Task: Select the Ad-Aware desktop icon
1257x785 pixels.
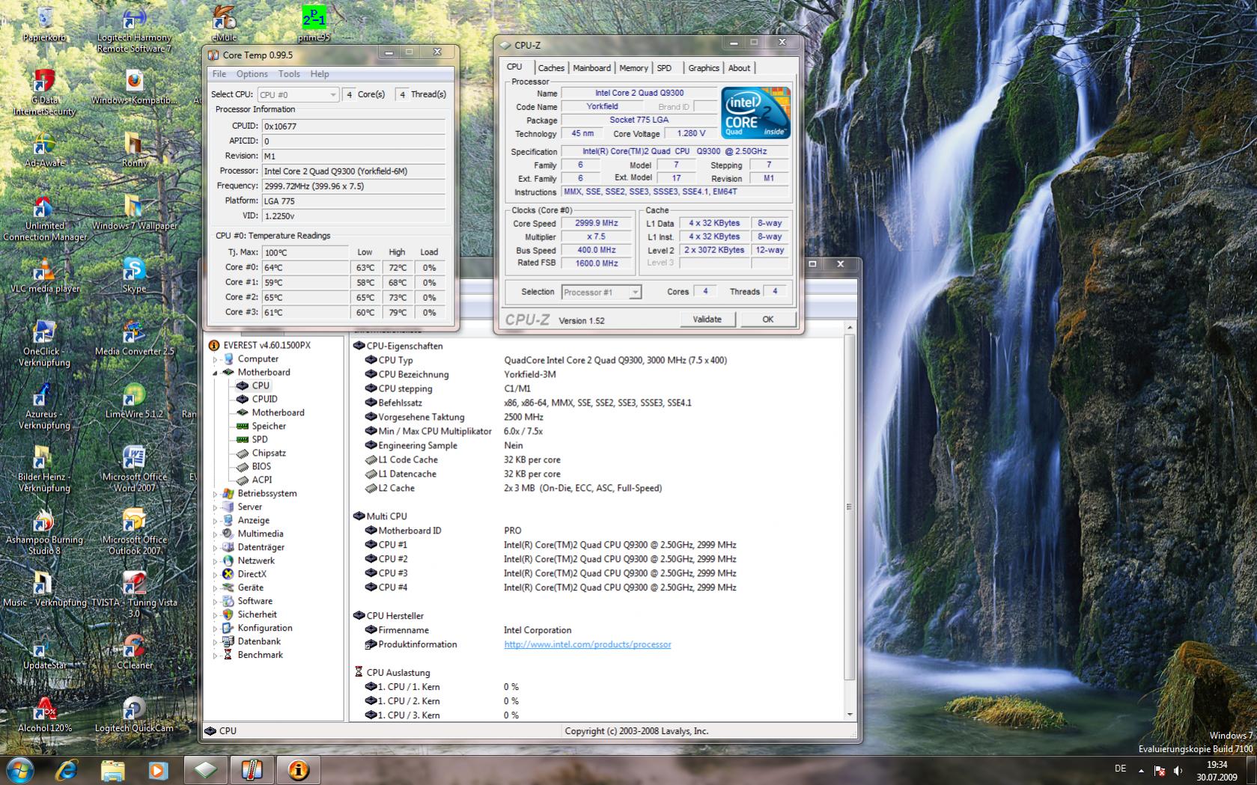Action: 44,149
